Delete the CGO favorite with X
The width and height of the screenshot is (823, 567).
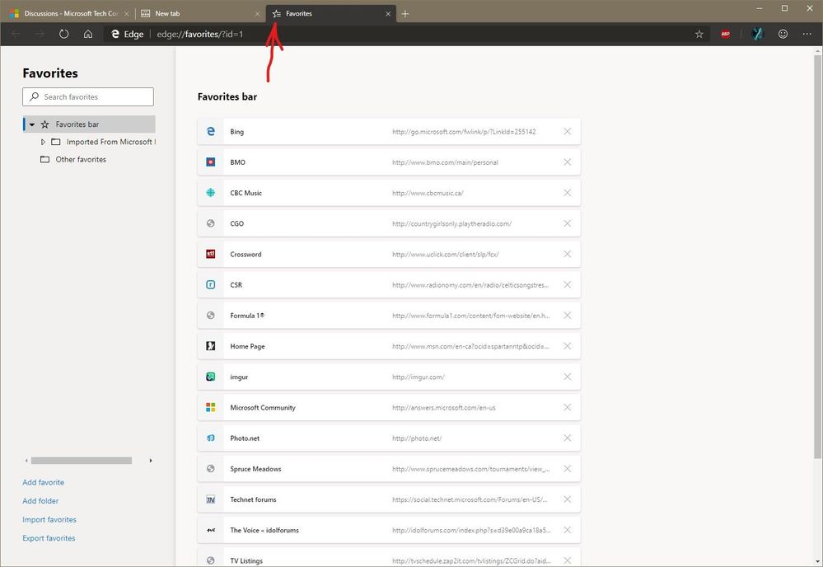(x=568, y=223)
